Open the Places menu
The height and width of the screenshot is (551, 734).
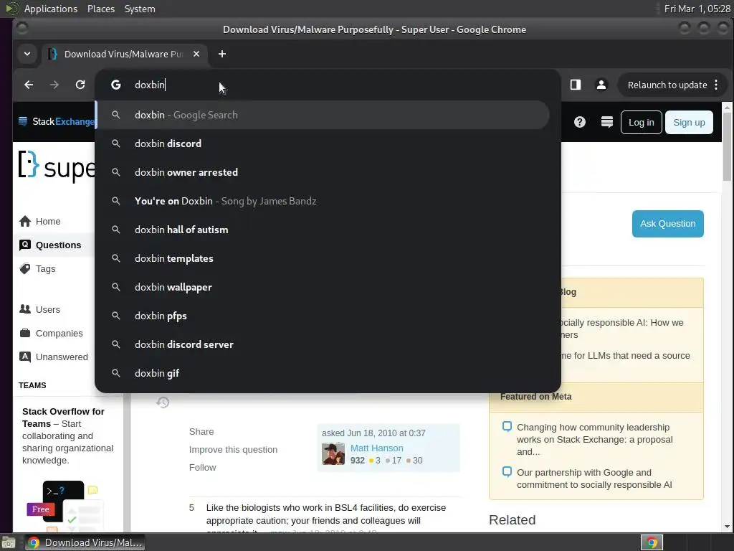pos(100,9)
